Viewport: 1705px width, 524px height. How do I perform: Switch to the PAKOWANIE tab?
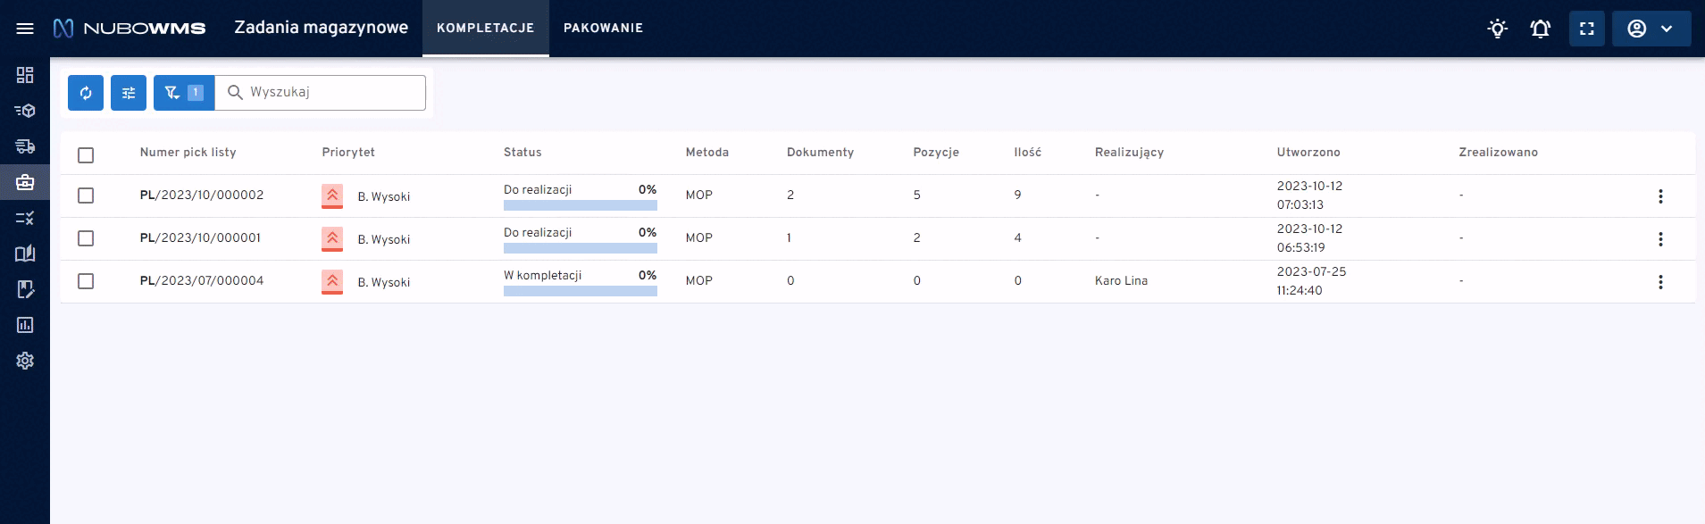603,29
